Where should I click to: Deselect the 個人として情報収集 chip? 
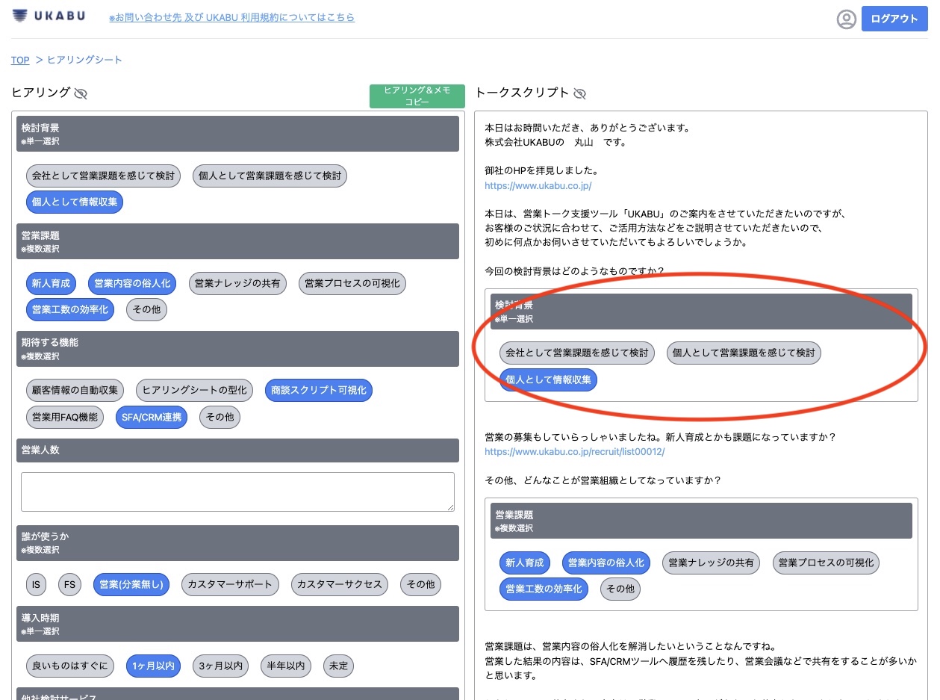pyautogui.click(x=74, y=202)
